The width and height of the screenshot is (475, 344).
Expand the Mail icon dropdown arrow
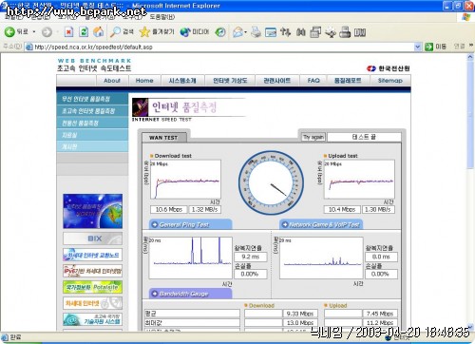pos(245,32)
